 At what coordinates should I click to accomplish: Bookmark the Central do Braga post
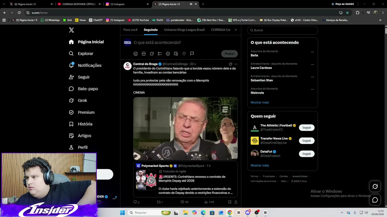[230, 202]
